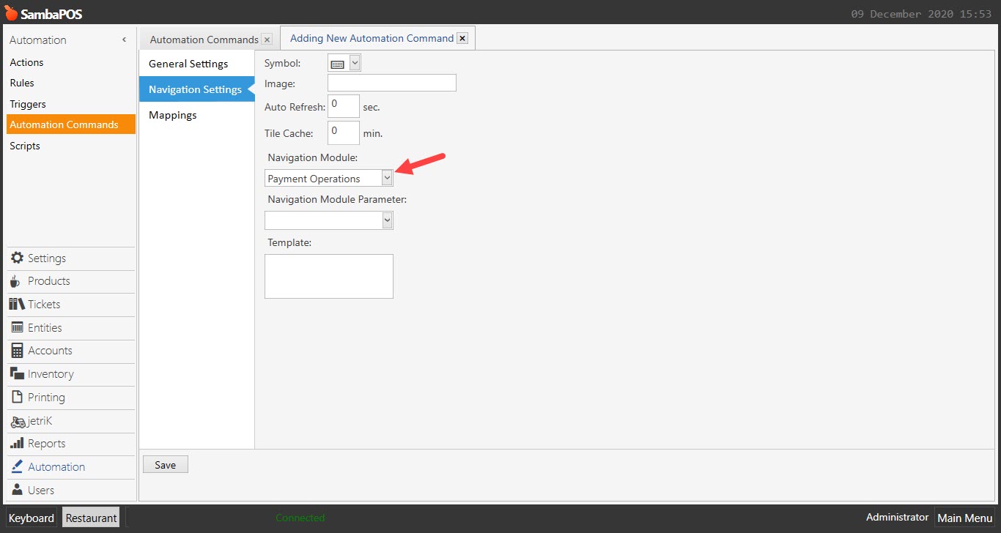The image size is (1001, 533).
Task: Click inside the Image text field
Action: coord(391,83)
